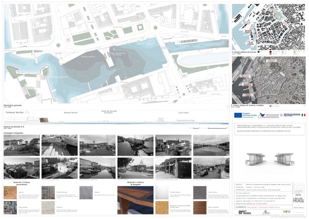Pick the Cemento Bianco white swatch
This screenshot has width=309, height=219.
[x=162, y=193]
